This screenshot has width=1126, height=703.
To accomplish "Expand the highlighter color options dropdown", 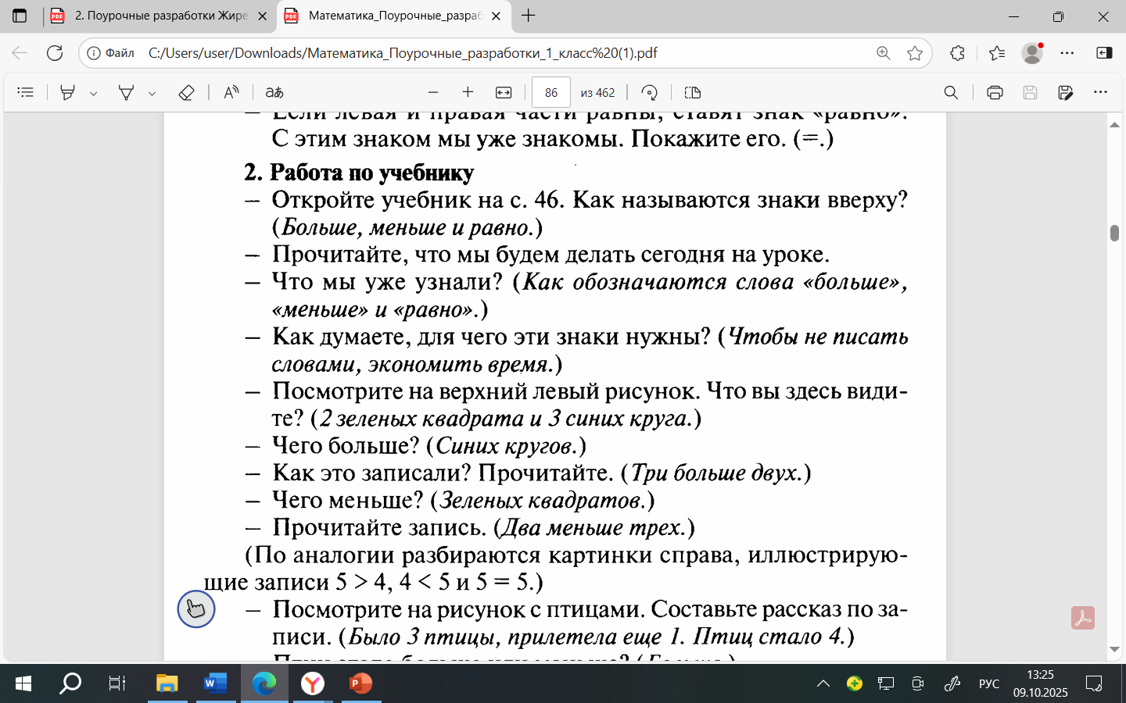I will click(93, 93).
